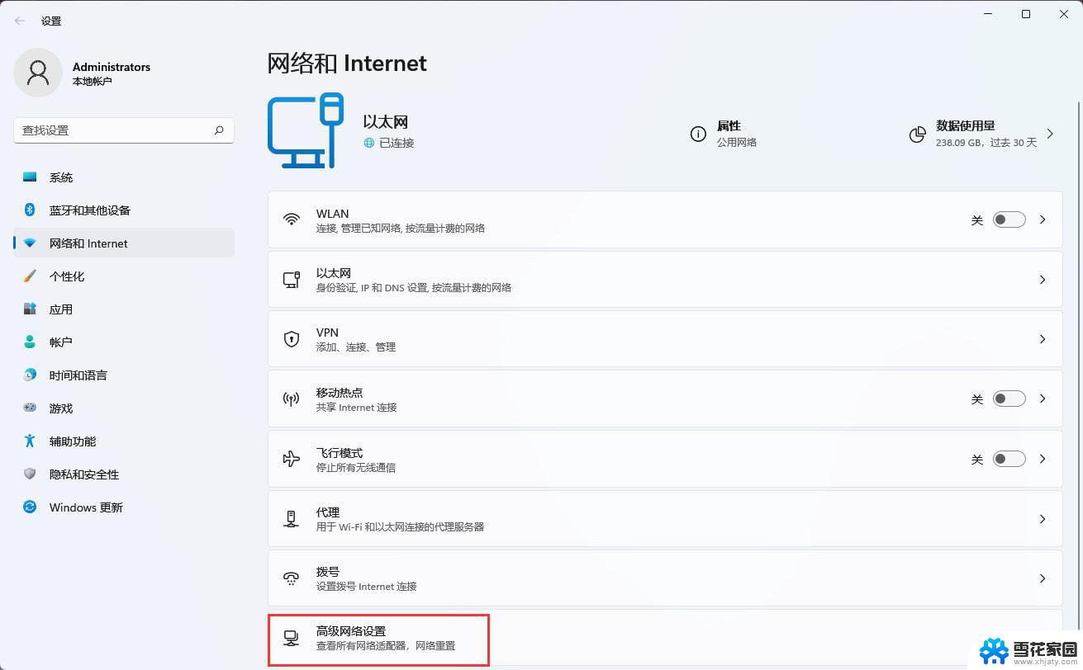This screenshot has width=1083, height=670.
Task: Click the Bluetooth icon in the sidebar
Action: point(30,210)
